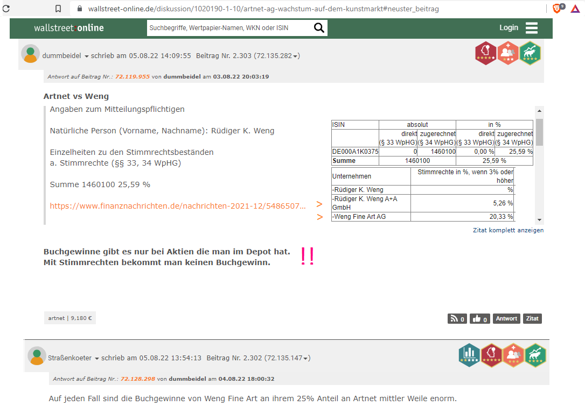Image resolution: width=585 pixels, height=413 pixels.
Task: Click the Zitat quote button
Action: pyautogui.click(x=532, y=319)
